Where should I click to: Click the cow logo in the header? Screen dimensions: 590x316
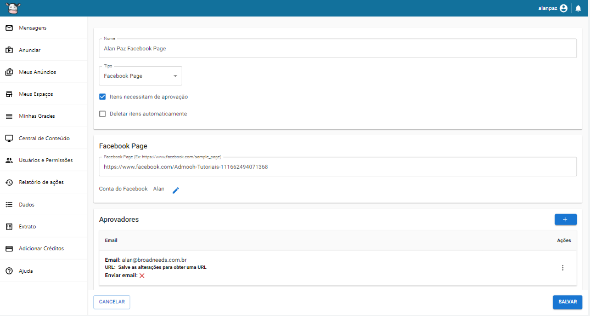13,8
